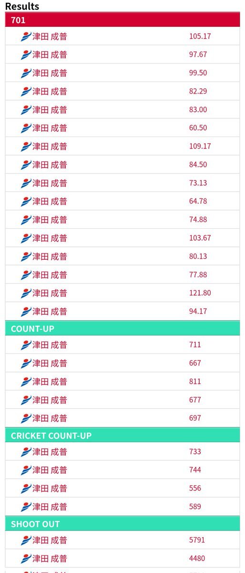Select the COUNT-UP section header
Viewport: 245px width, 573px height.
pos(122,329)
